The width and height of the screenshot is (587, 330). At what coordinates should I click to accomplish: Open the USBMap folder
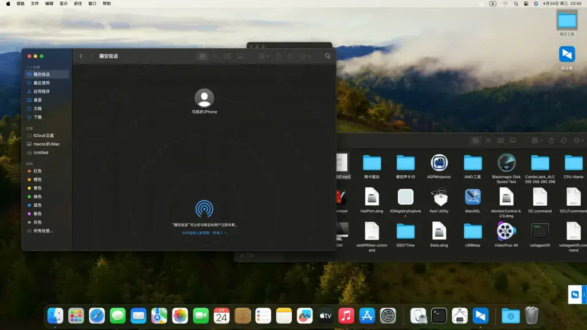pos(472,231)
